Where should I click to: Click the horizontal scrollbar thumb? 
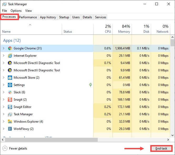click(51, 140)
